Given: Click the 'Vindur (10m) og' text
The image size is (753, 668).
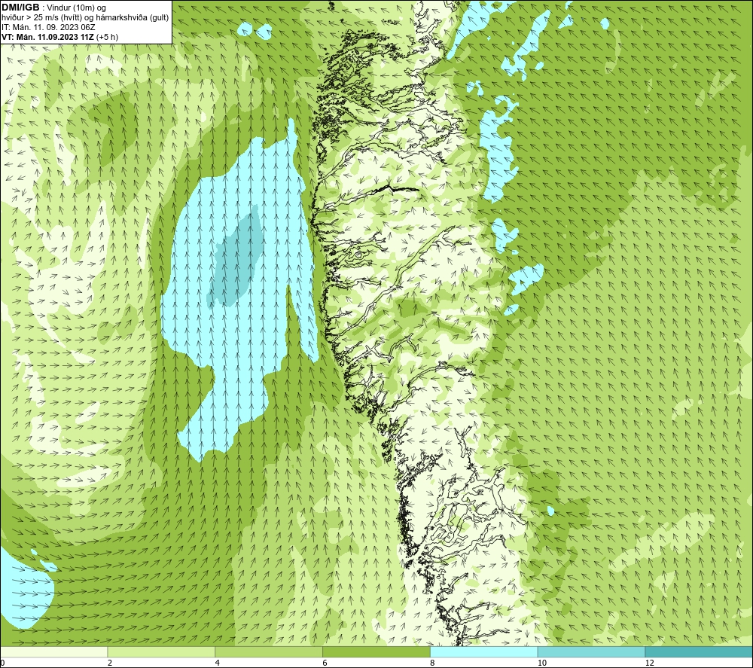Looking at the screenshot, I should [x=78, y=8].
